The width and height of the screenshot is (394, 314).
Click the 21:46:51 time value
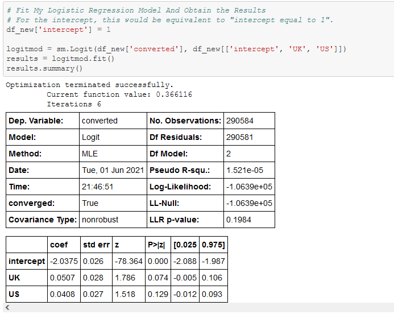(x=113, y=187)
